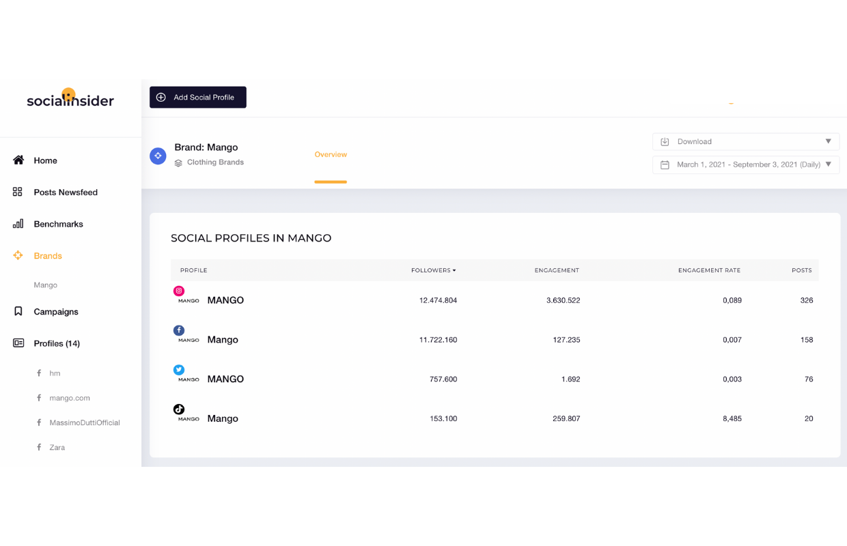Open Campaigns in the sidebar

pyautogui.click(x=56, y=312)
